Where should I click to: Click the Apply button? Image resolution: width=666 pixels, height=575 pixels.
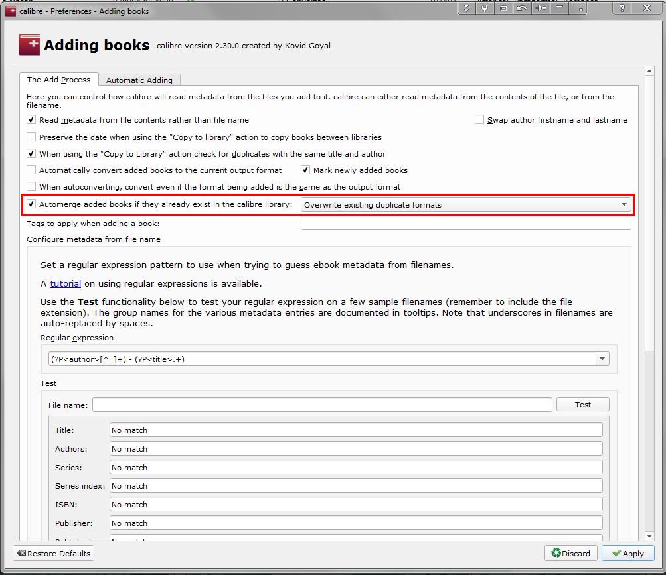[x=627, y=553]
